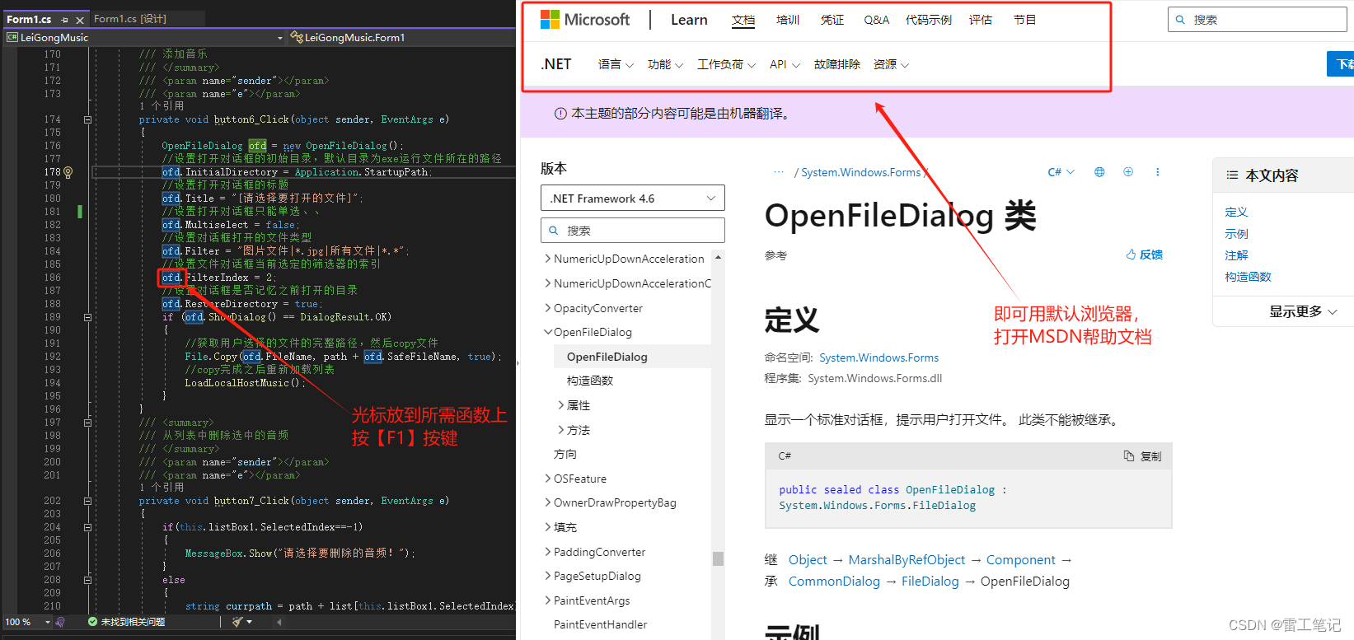
Task: Click the IntelliCode icon in editor status bar
Action: tap(60, 622)
